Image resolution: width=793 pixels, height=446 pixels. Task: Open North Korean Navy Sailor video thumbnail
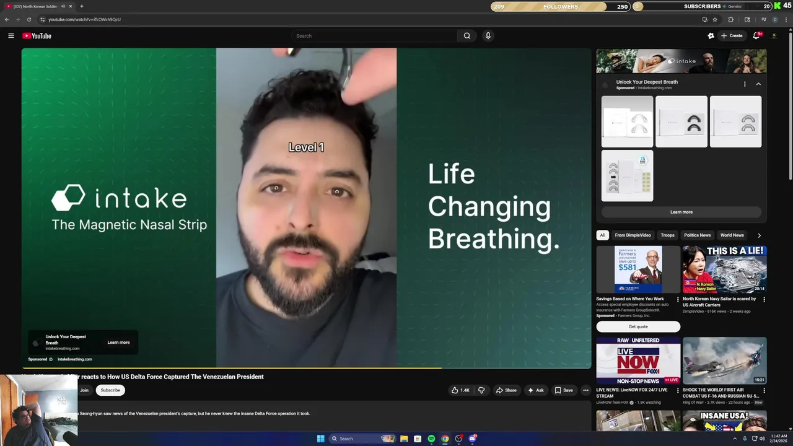(724, 269)
